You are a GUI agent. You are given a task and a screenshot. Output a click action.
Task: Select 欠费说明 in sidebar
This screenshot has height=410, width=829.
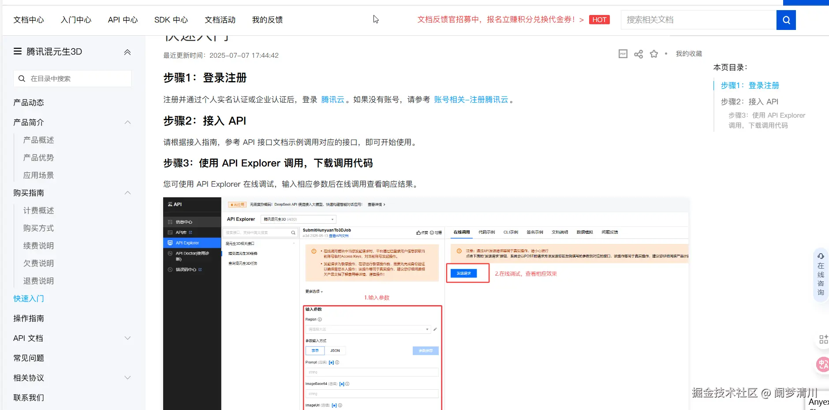pos(38,263)
